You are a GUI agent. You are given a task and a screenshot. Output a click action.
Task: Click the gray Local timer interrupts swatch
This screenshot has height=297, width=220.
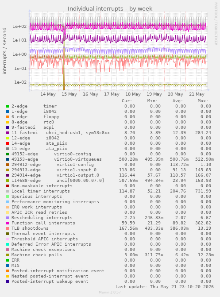coord(8,191)
